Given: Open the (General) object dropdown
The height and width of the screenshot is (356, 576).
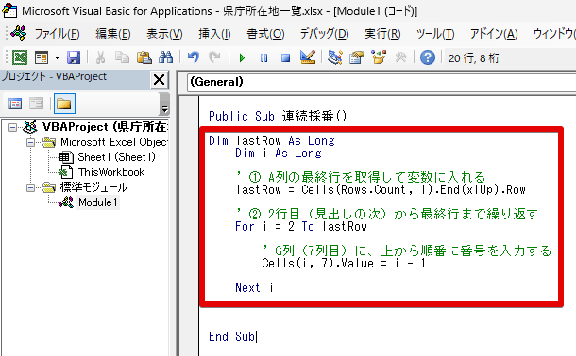Looking at the screenshot, I should pyautogui.click(x=381, y=82).
